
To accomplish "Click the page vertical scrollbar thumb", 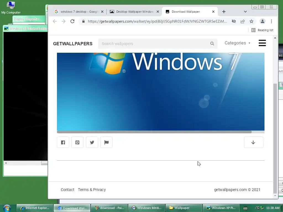I will coord(275,139).
